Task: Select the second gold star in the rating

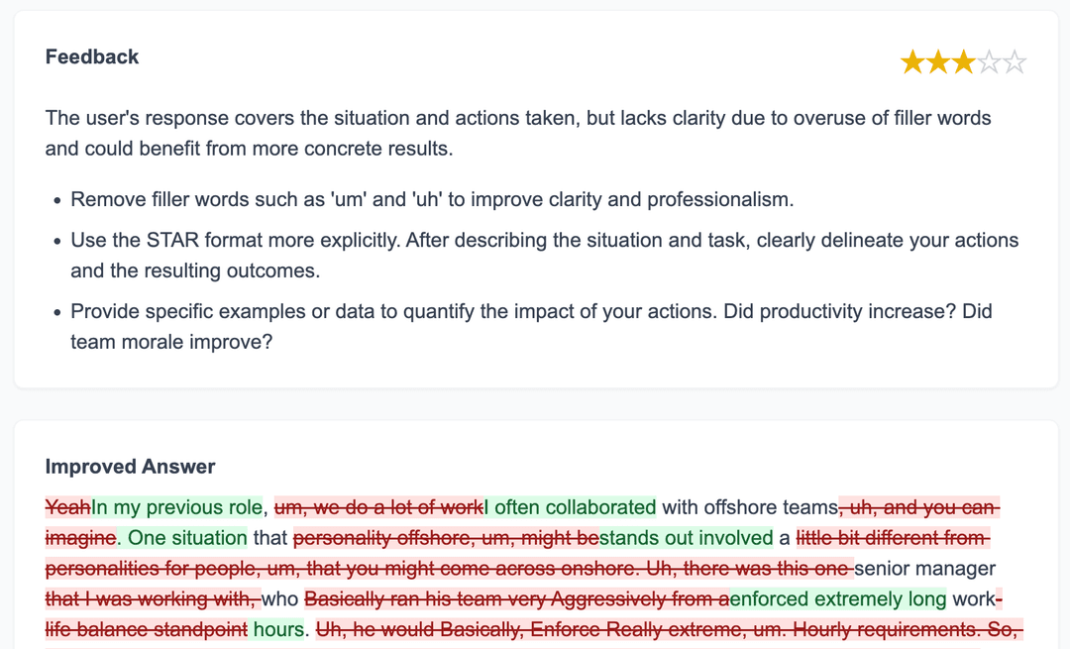Action: (x=938, y=61)
